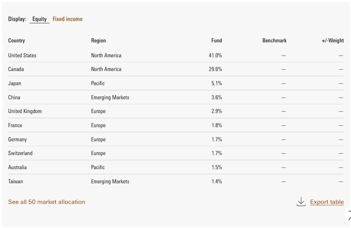This screenshot has height=228, width=351.
Task: Select the Switzerland country row
Action: [x=20, y=153]
